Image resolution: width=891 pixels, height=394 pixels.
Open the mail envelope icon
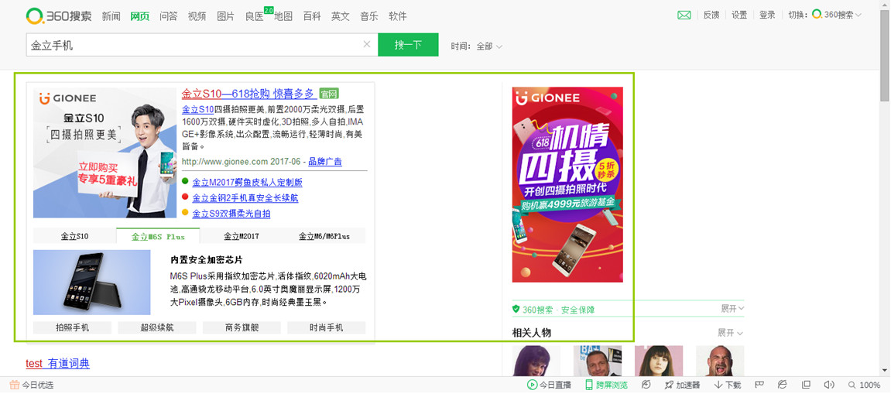tap(684, 15)
